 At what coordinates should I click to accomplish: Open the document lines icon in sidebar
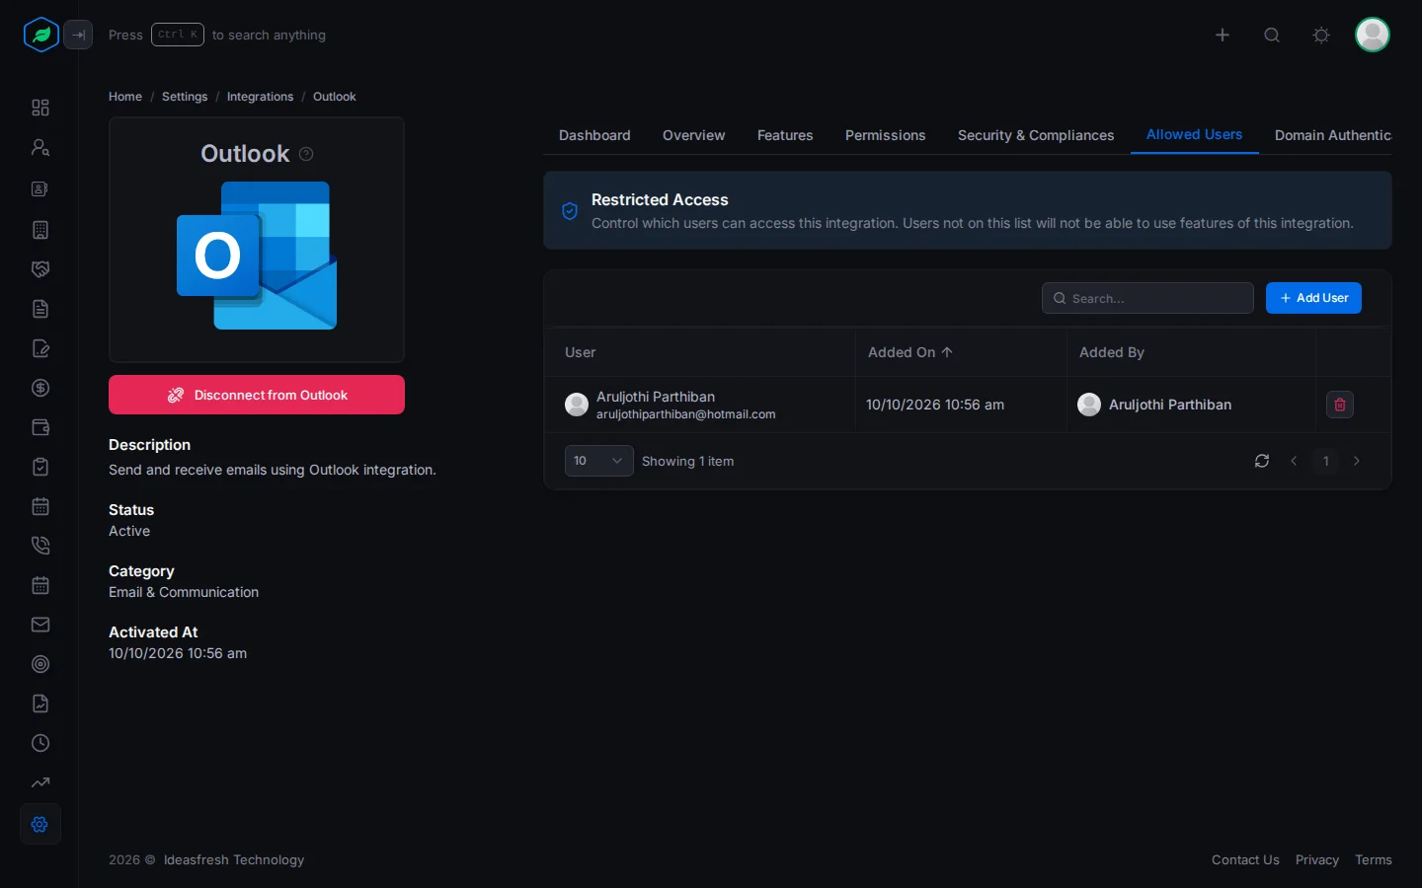tap(40, 309)
